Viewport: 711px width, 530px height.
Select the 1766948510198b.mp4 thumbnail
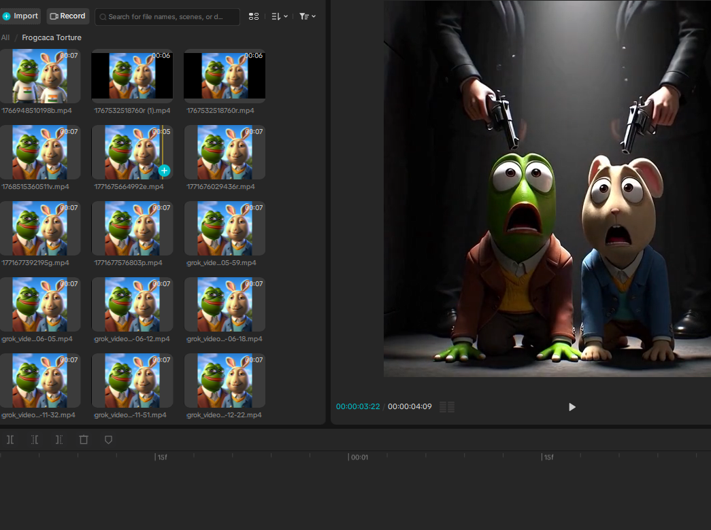tap(40, 76)
